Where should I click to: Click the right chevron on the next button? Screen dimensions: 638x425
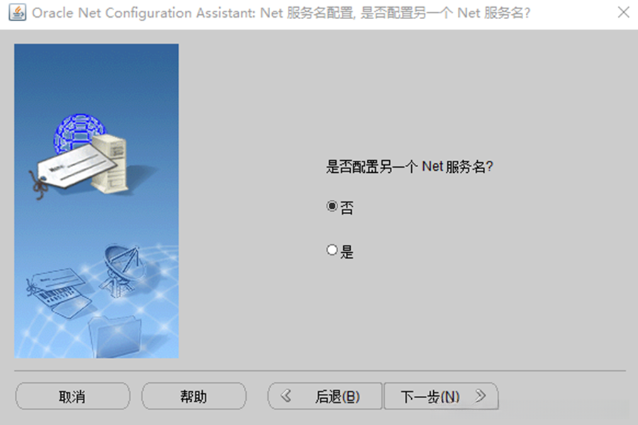coord(481,396)
